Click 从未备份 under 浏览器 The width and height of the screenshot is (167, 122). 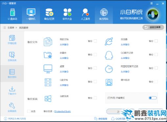coord(125,45)
